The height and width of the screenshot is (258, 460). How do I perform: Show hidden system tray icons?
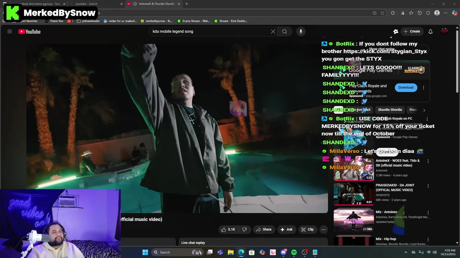[406, 252]
